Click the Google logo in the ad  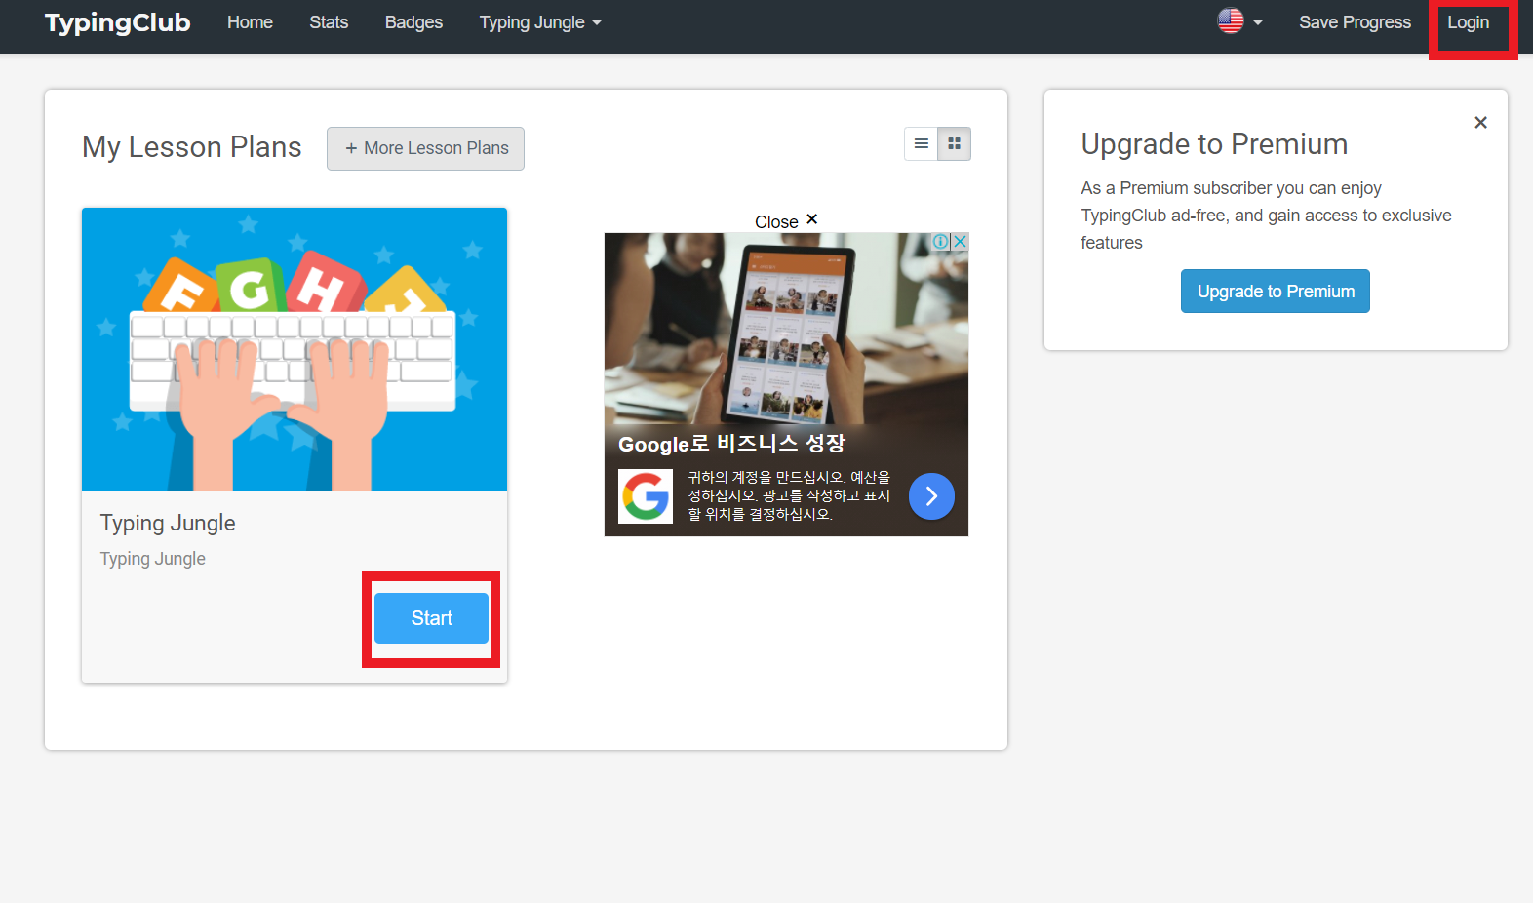646,496
